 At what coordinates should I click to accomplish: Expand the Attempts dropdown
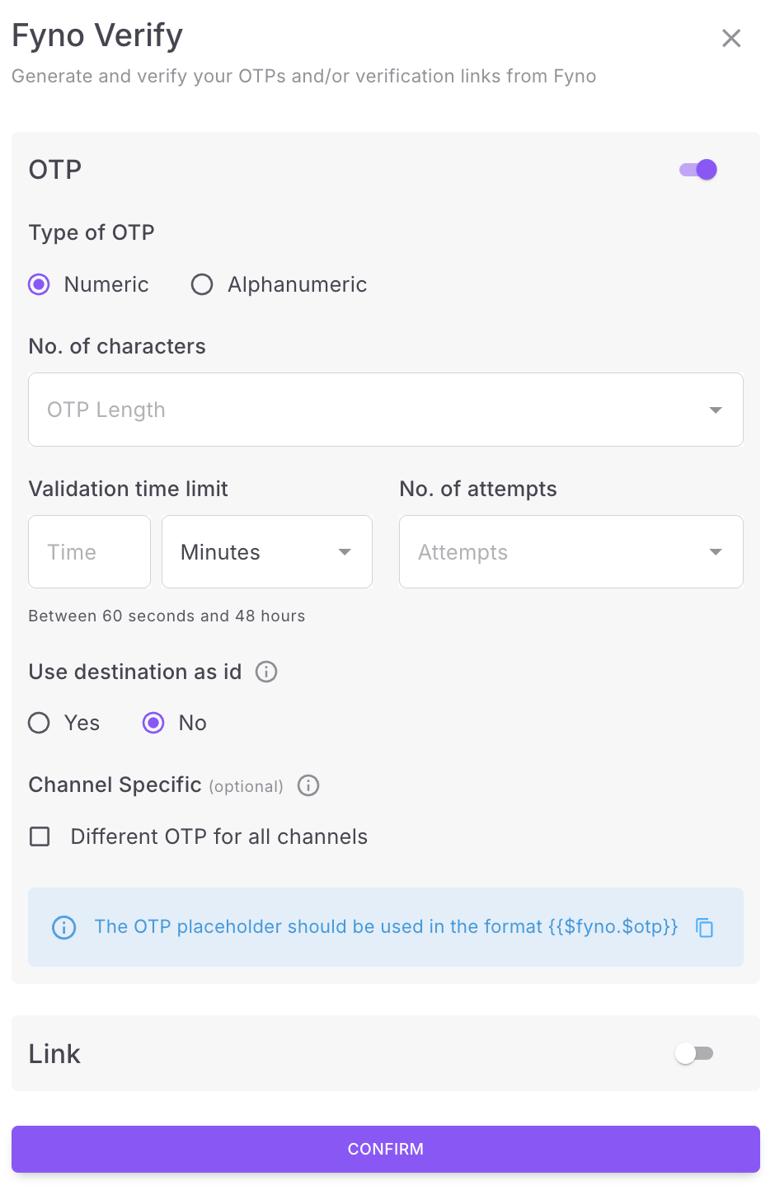pos(571,552)
